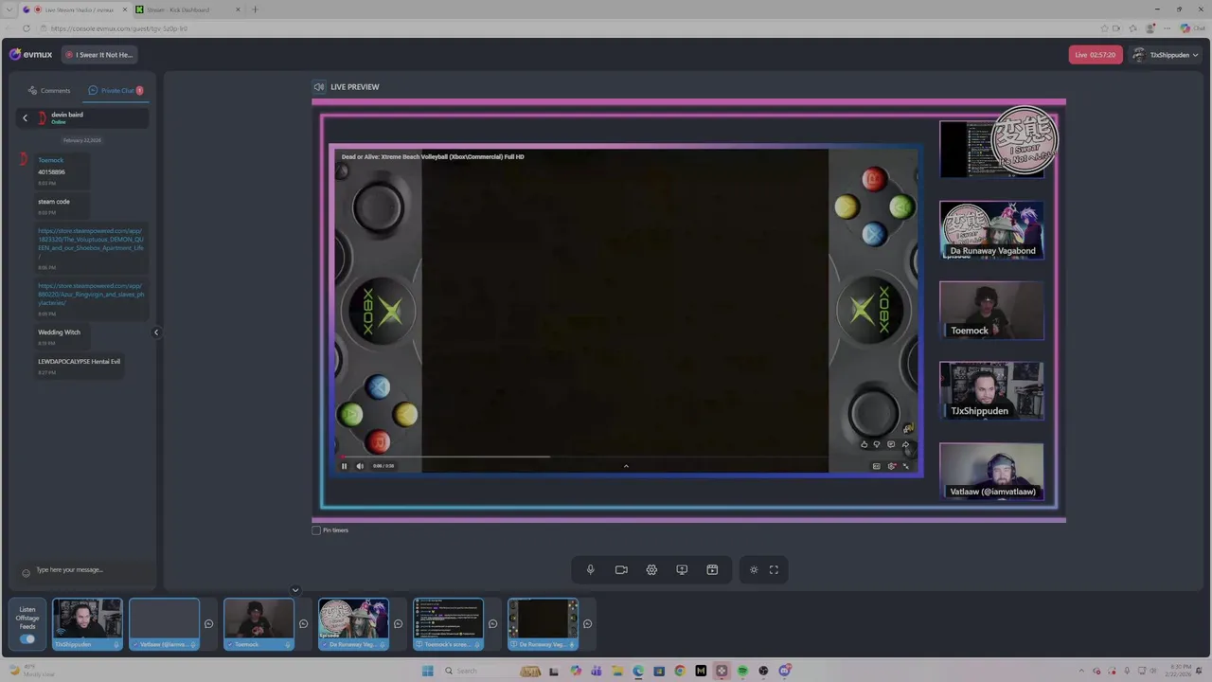The width and height of the screenshot is (1212, 682).
Task: Click the brightness sun icon
Action: click(x=754, y=569)
